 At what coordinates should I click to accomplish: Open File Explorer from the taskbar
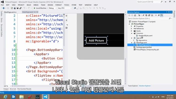click(x=21, y=97)
